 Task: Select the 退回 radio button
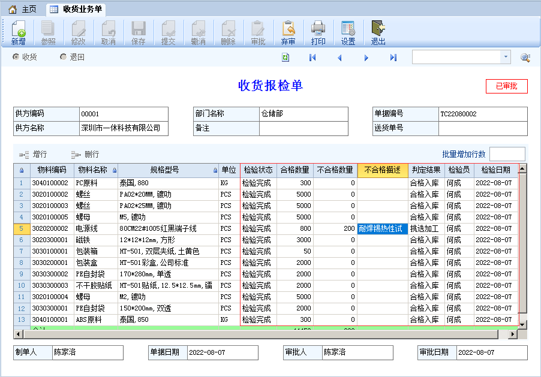pyautogui.click(x=63, y=56)
